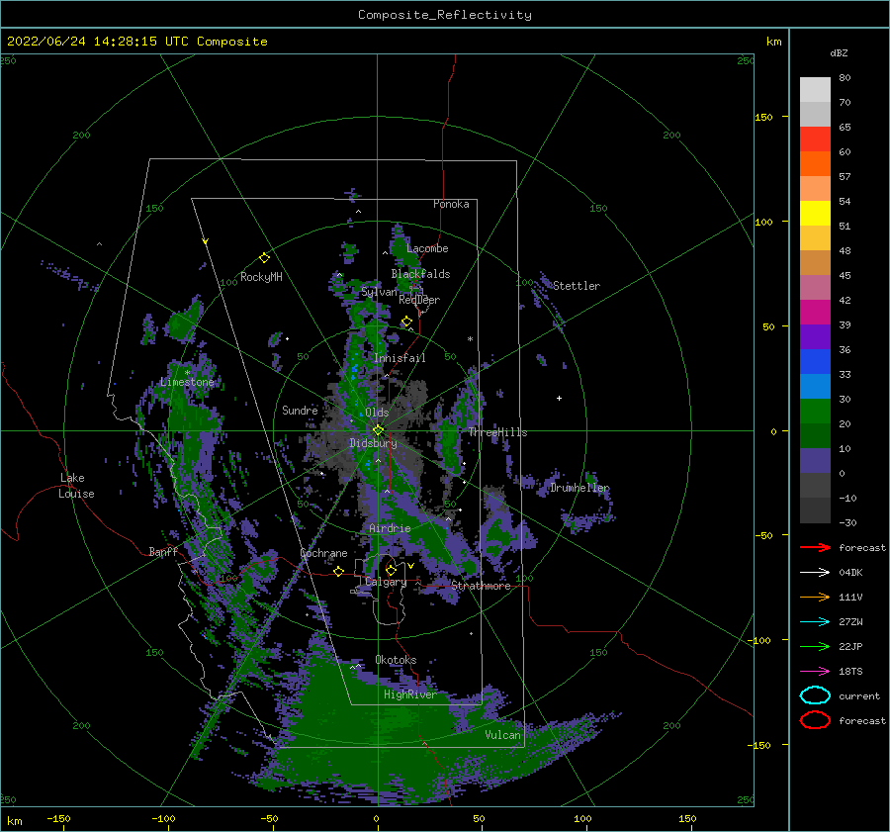The image size is (890, 832).
Task: Click the RockyMH label
Action: tap(261, 277)
